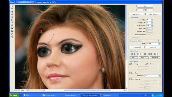Select the Push Left tool
172x97 pixels.
[12, 20]
